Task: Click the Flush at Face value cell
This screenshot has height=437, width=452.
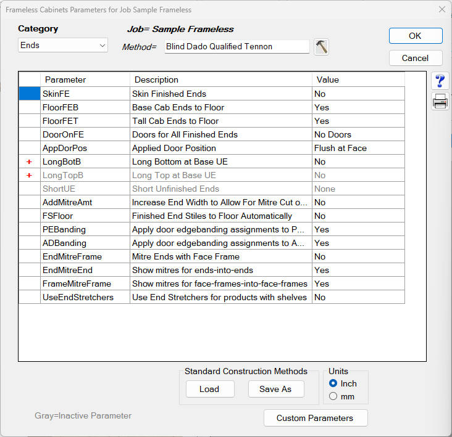Action: (x=358, y=148)
